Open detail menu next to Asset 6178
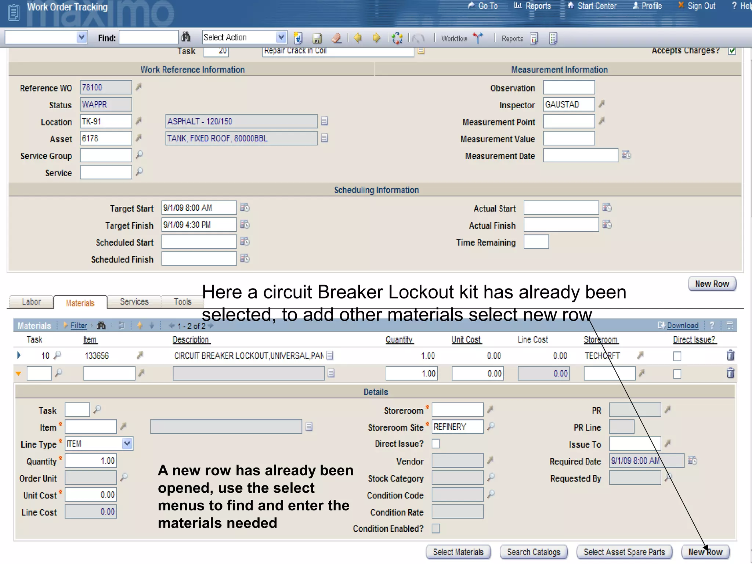The height and width of the screenshot is (564, 752). point(139,138)
